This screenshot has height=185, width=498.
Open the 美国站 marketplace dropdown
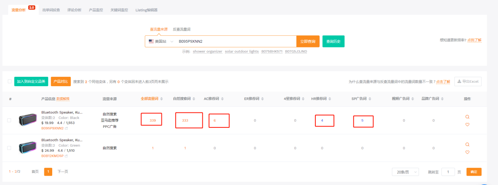pos(161,41)
